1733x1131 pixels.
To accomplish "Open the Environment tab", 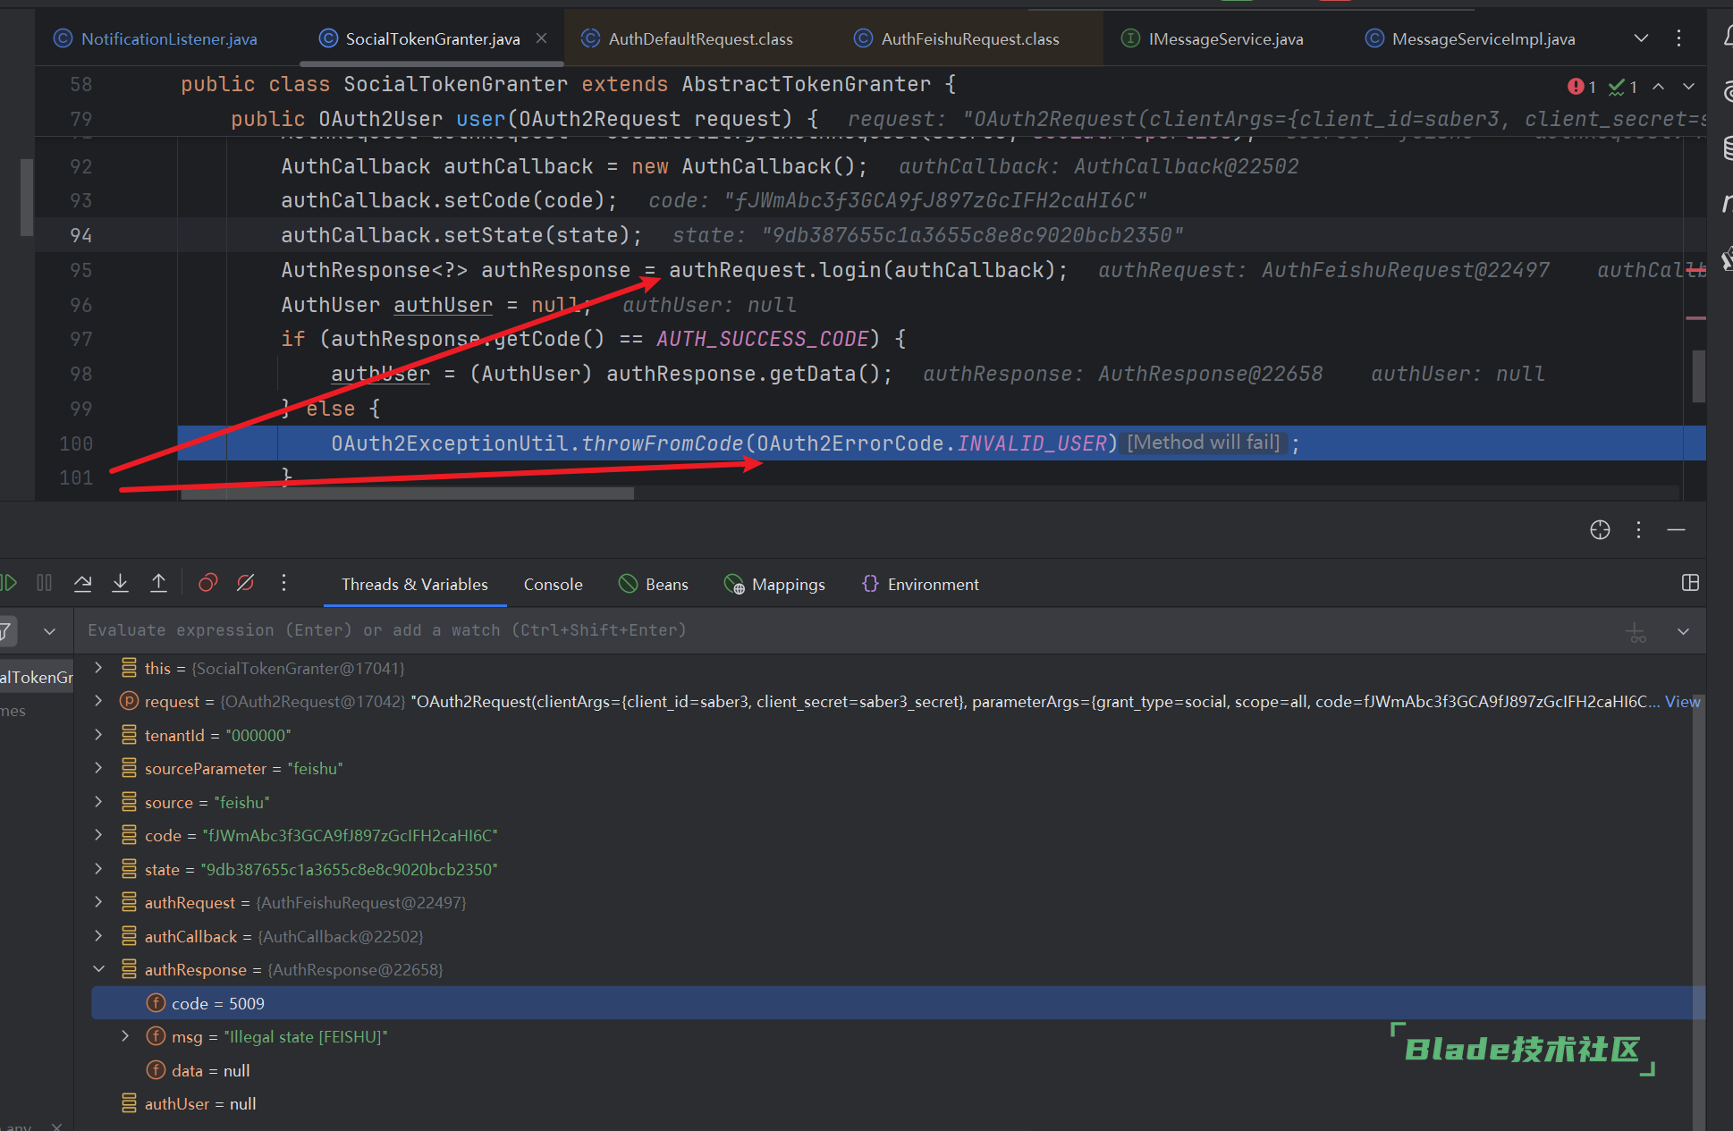I will 920,584.
